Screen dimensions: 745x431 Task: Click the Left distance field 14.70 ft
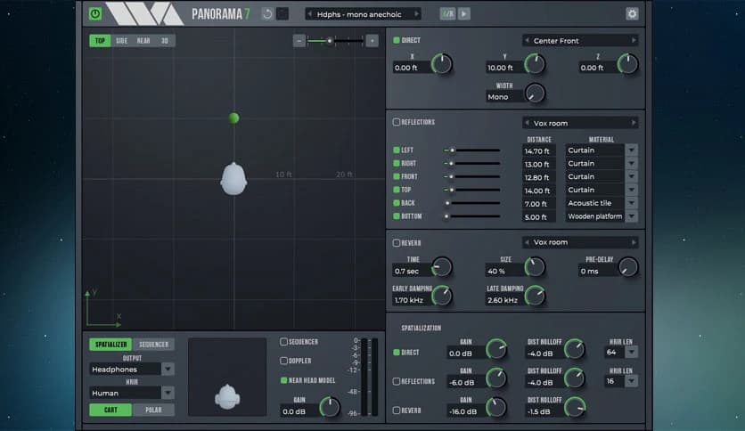[x=539, y=151]
